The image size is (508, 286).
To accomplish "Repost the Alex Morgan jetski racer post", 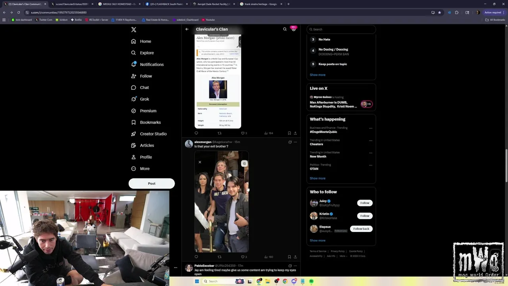I will (219, 133).
